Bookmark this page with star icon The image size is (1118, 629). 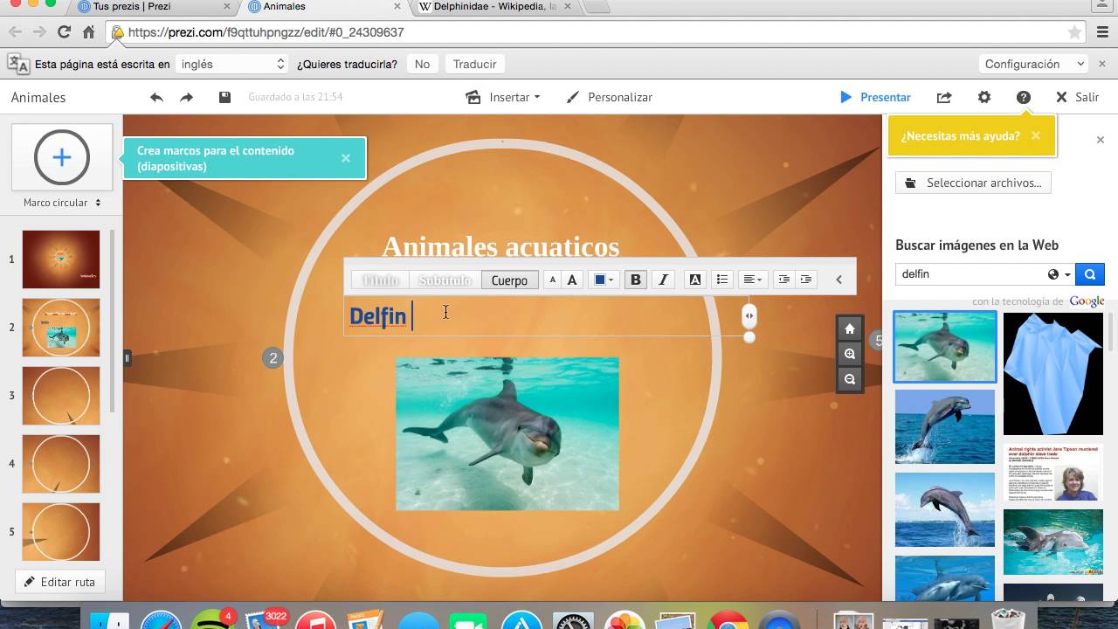(x=1074, y=32)
